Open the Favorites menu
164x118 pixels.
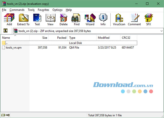tap(43, 10)
